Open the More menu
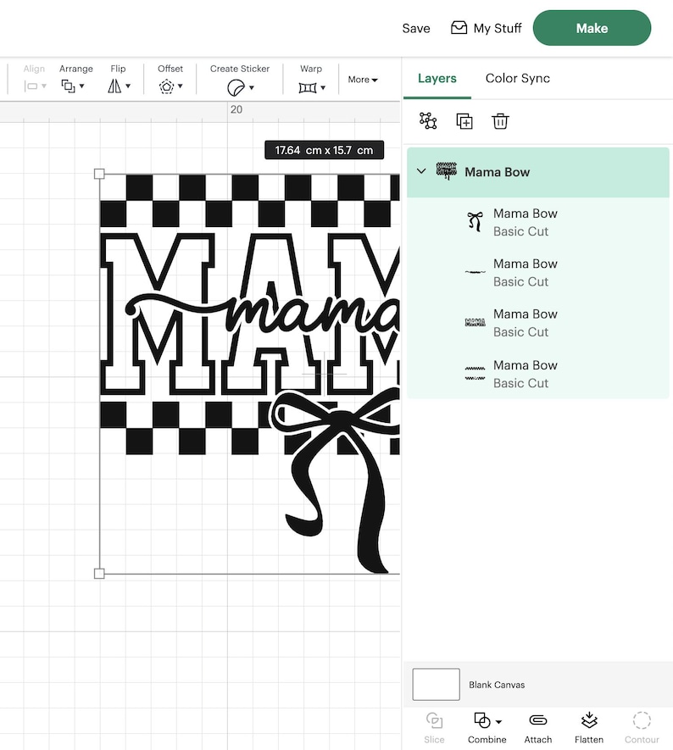673x750 pixels. pyautogui.click(x=363, y=80)
